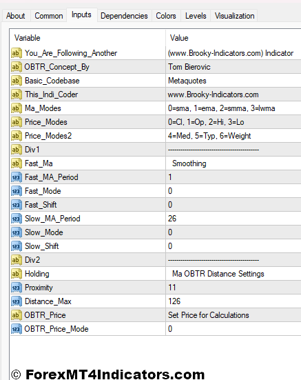Edit Distance_Max value 126
Image resolution: width=301 pixels, height=380 pixels.
coord(233,301)
